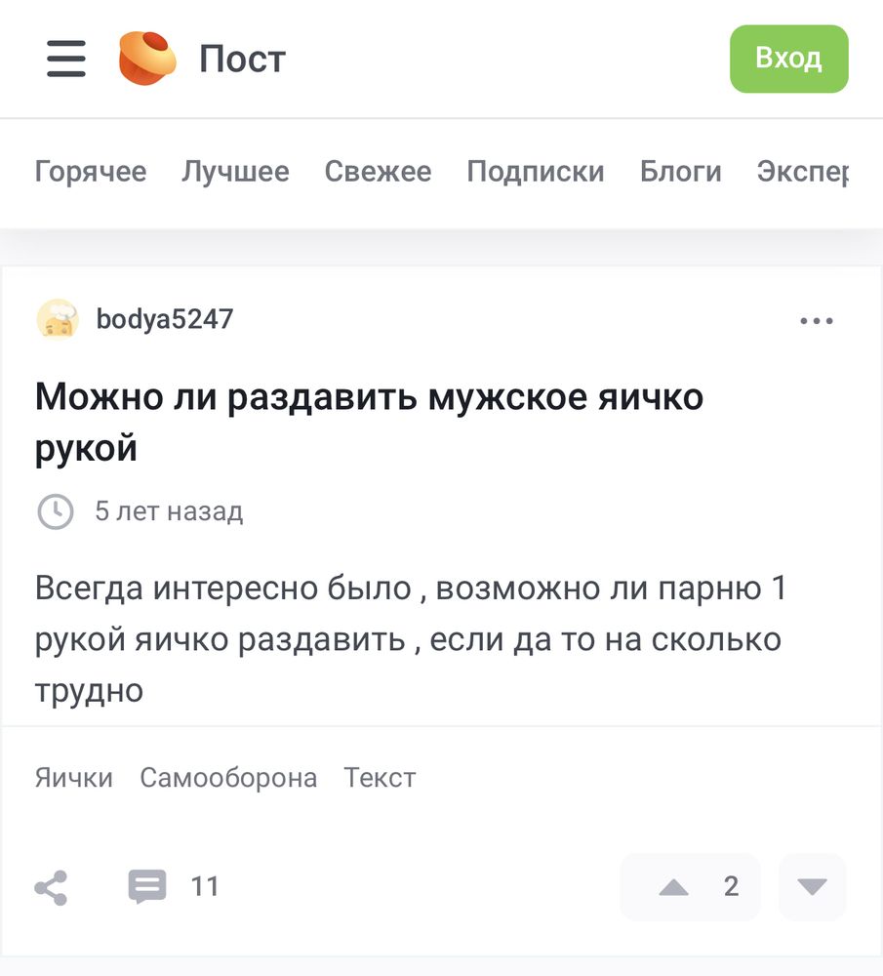Select the Яички tag
The width and height of the screenshot is (883, 976).
point(74,778)
